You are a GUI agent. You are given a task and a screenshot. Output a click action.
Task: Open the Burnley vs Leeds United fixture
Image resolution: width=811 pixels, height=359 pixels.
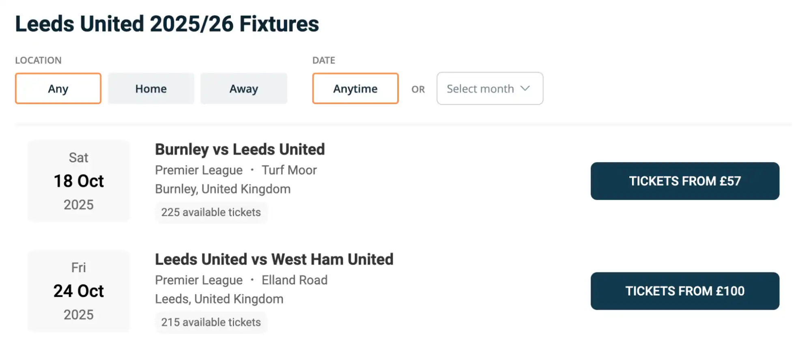[239, 149]
